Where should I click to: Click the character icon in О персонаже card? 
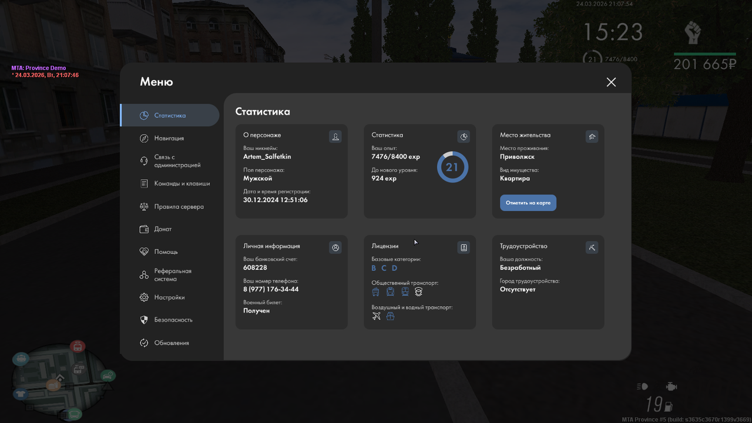click(335, 137)
